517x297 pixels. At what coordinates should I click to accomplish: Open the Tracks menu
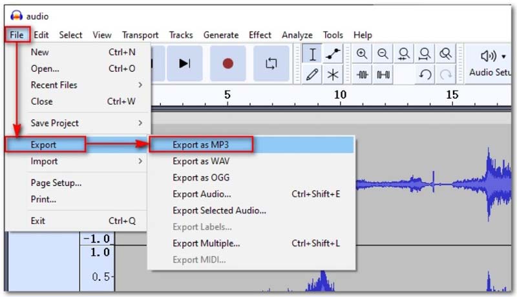[181, 35]
